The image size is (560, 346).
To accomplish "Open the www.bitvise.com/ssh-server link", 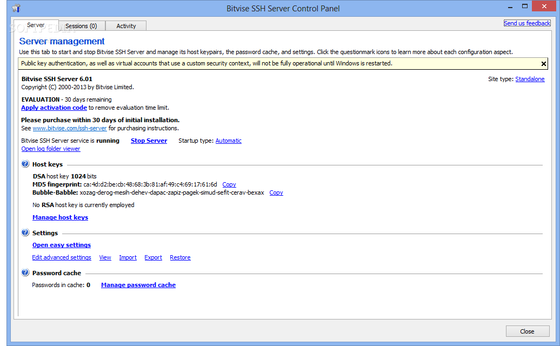I will coord(70,128).
